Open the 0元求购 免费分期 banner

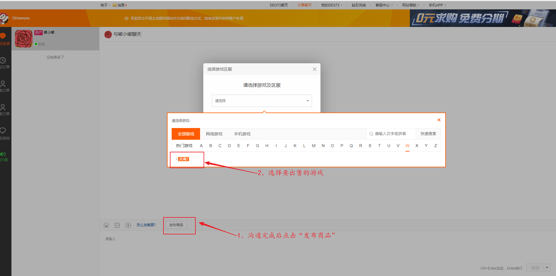click(x=483, y=18)
